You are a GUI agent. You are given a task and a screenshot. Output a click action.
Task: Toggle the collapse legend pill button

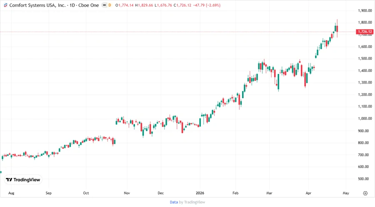104,5
